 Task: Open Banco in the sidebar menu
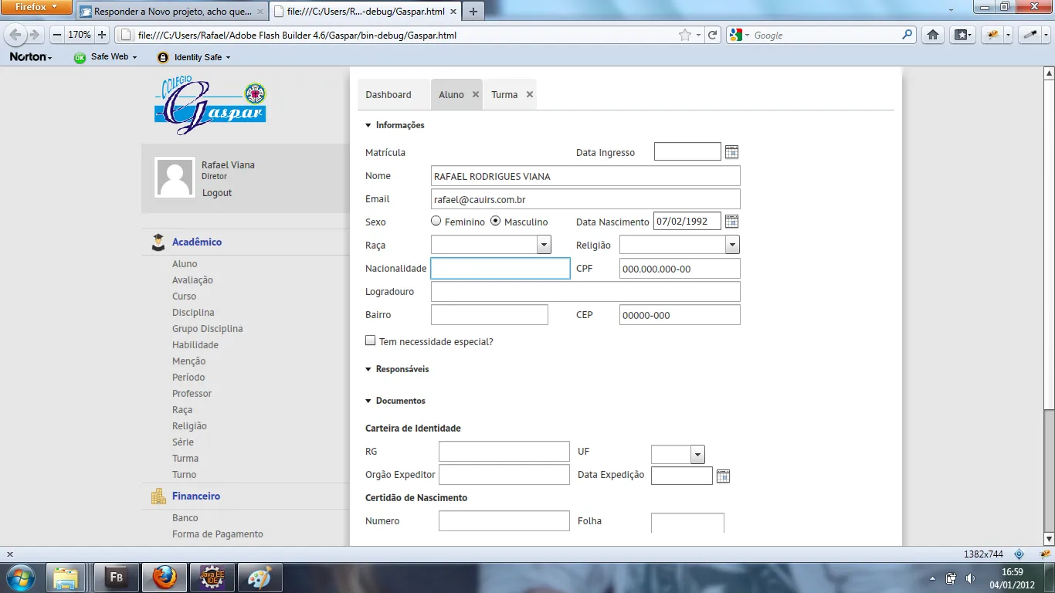coord(185,518)
